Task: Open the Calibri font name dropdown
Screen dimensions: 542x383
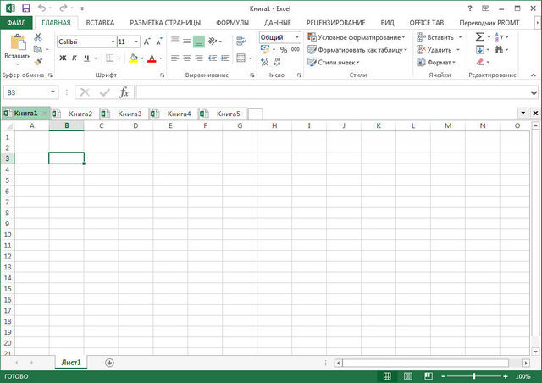Action: click(x=111, y=41)
